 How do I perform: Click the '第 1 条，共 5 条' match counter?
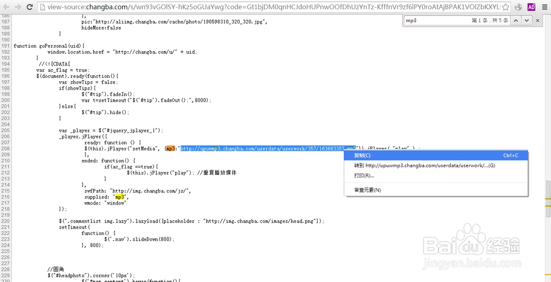490,21
